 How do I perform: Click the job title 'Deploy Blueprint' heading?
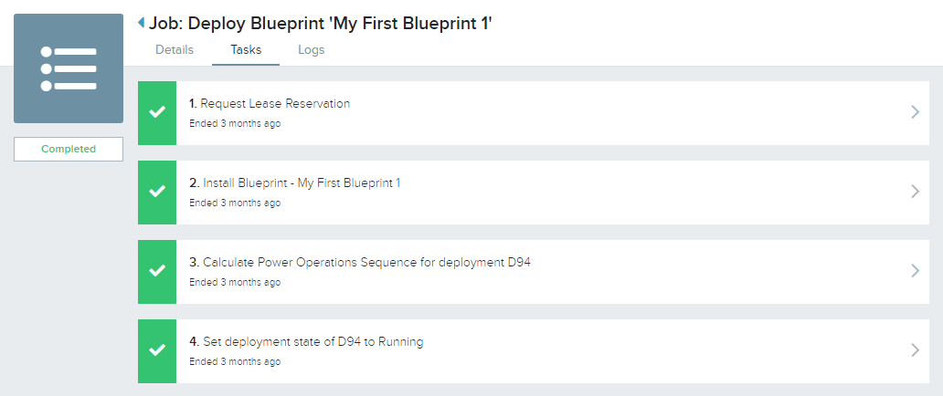[321, 24]
